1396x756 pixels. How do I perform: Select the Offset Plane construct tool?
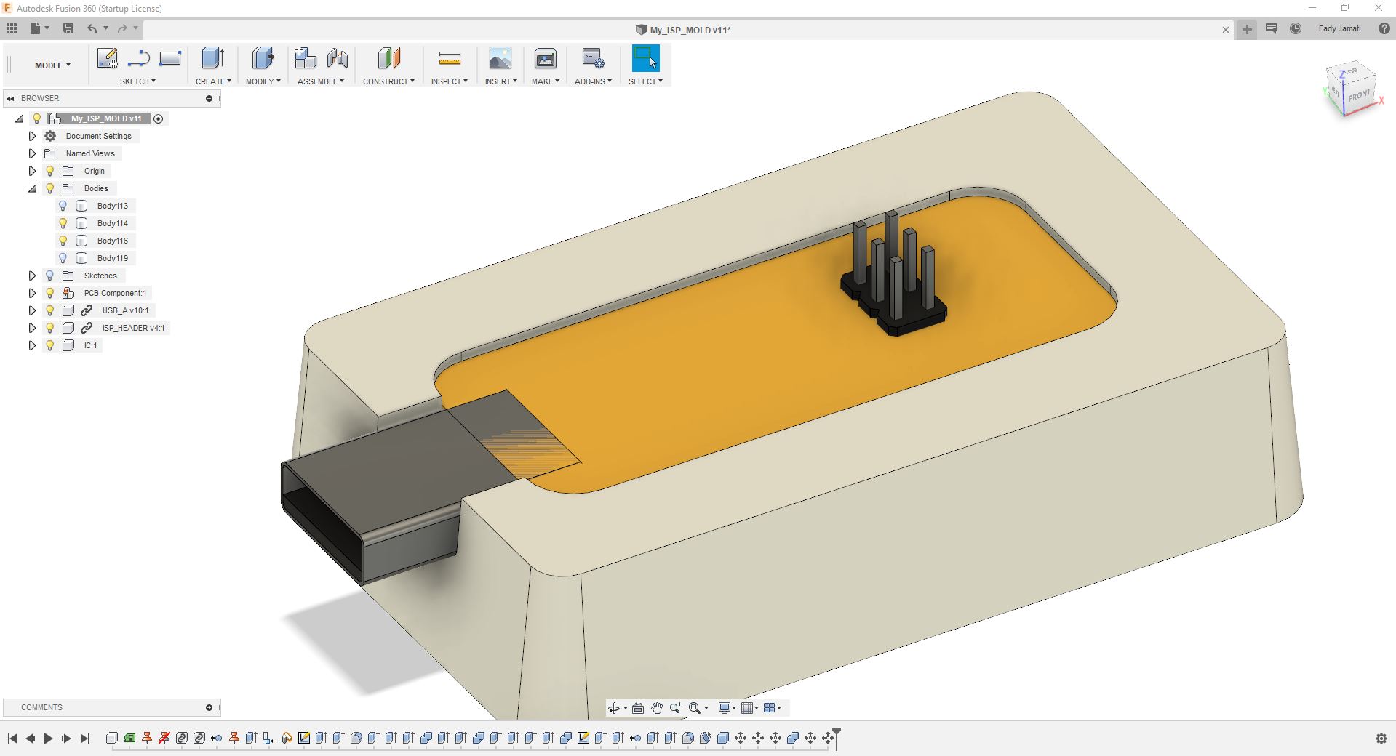389,58
